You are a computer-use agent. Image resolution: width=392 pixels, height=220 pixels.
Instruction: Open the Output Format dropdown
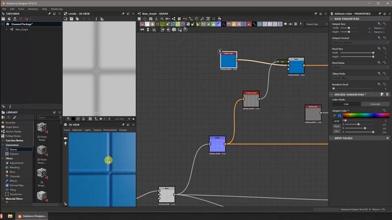click(x=360, y=43)
